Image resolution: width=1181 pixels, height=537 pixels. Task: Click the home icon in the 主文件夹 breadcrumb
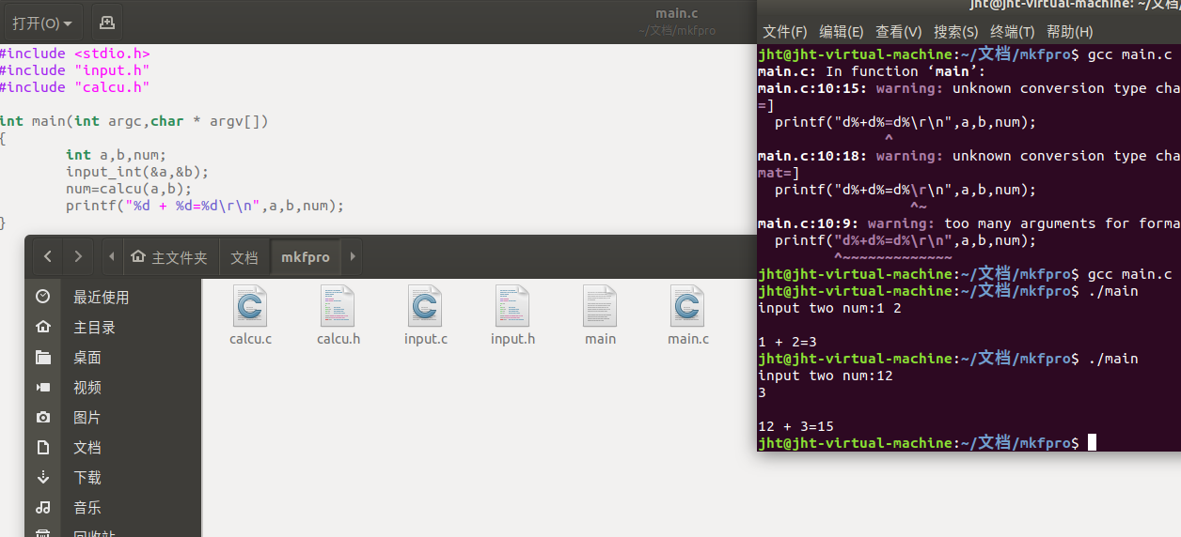pyautogui.click(x=138, y=256)
